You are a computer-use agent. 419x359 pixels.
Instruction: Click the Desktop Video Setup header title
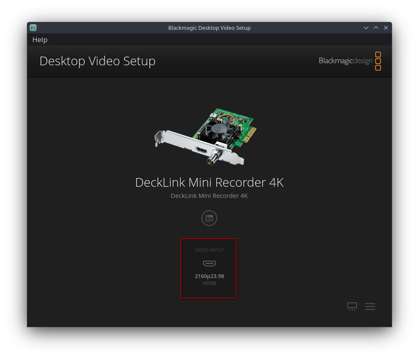click(x=97, y=61)
